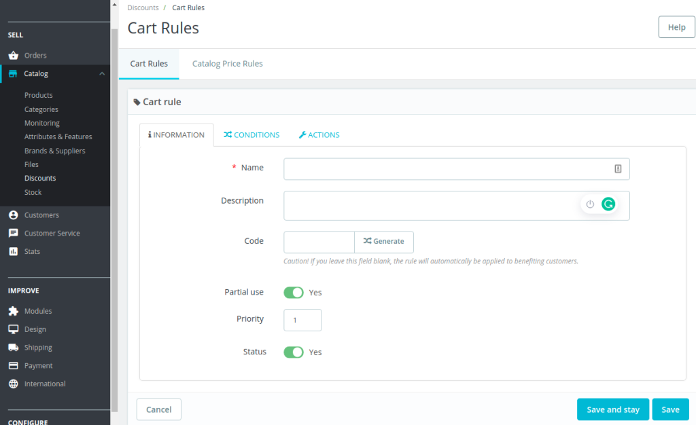Open Attributes & Features submenu item
The width and height of the screenshot is (696, 425).
click(58, 137)
